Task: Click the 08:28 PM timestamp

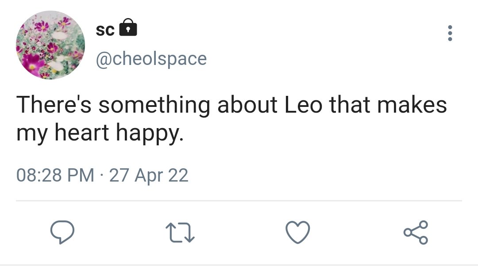Action: (x=55, y=175)
